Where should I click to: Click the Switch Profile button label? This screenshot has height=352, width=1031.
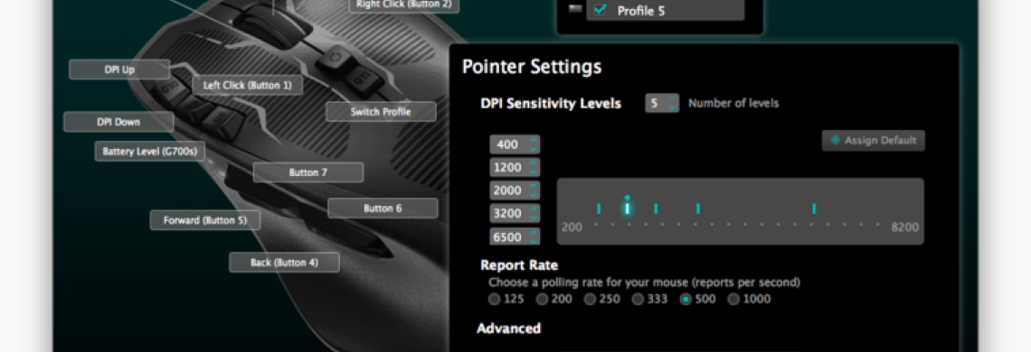click(x=381, y=112)
